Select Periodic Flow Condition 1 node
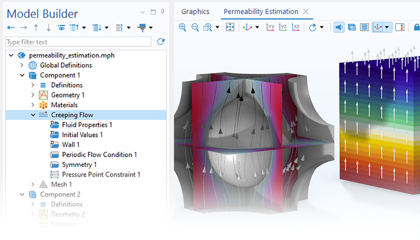 tap(100, 155)
